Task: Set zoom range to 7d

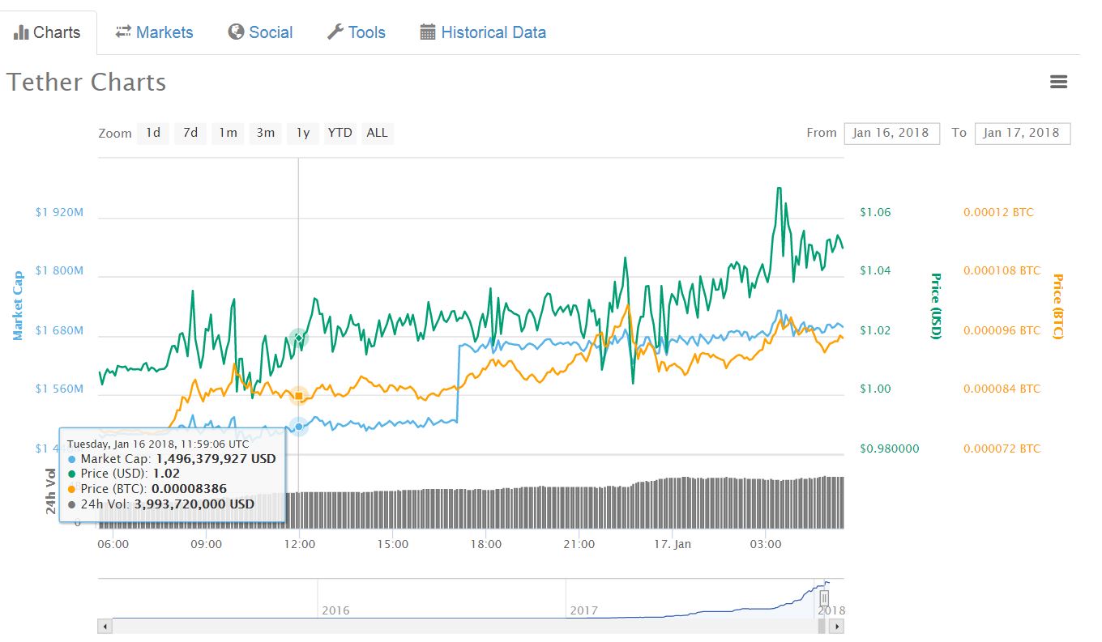Action: pyautogui.click(x=190, y=133)
